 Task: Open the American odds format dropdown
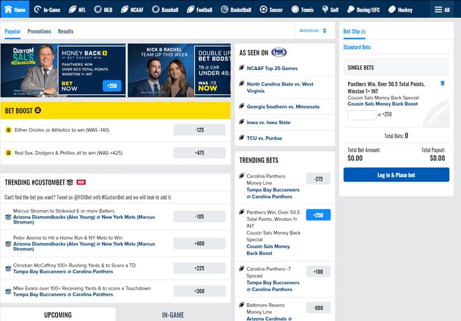coord(313,31)
